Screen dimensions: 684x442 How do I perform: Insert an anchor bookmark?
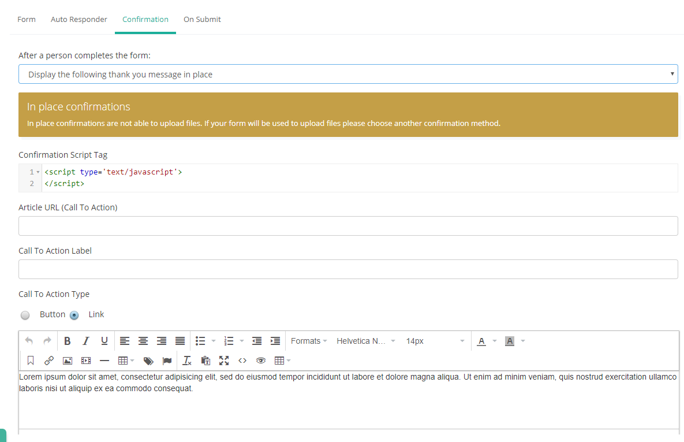tap(31, 361)
